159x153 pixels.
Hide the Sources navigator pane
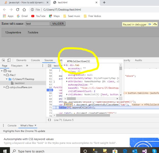(x=50, y=66)
